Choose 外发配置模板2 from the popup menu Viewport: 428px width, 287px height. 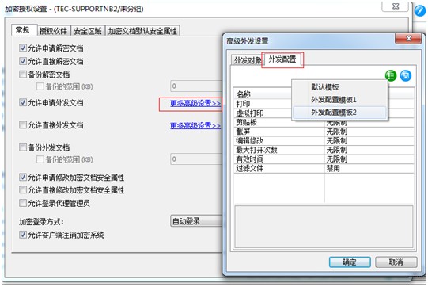[340, 112]
